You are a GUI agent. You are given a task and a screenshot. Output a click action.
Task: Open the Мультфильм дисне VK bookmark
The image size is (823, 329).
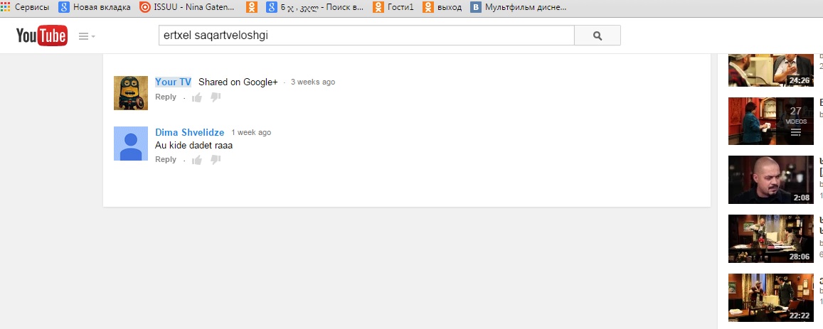(x=519, y=7)
